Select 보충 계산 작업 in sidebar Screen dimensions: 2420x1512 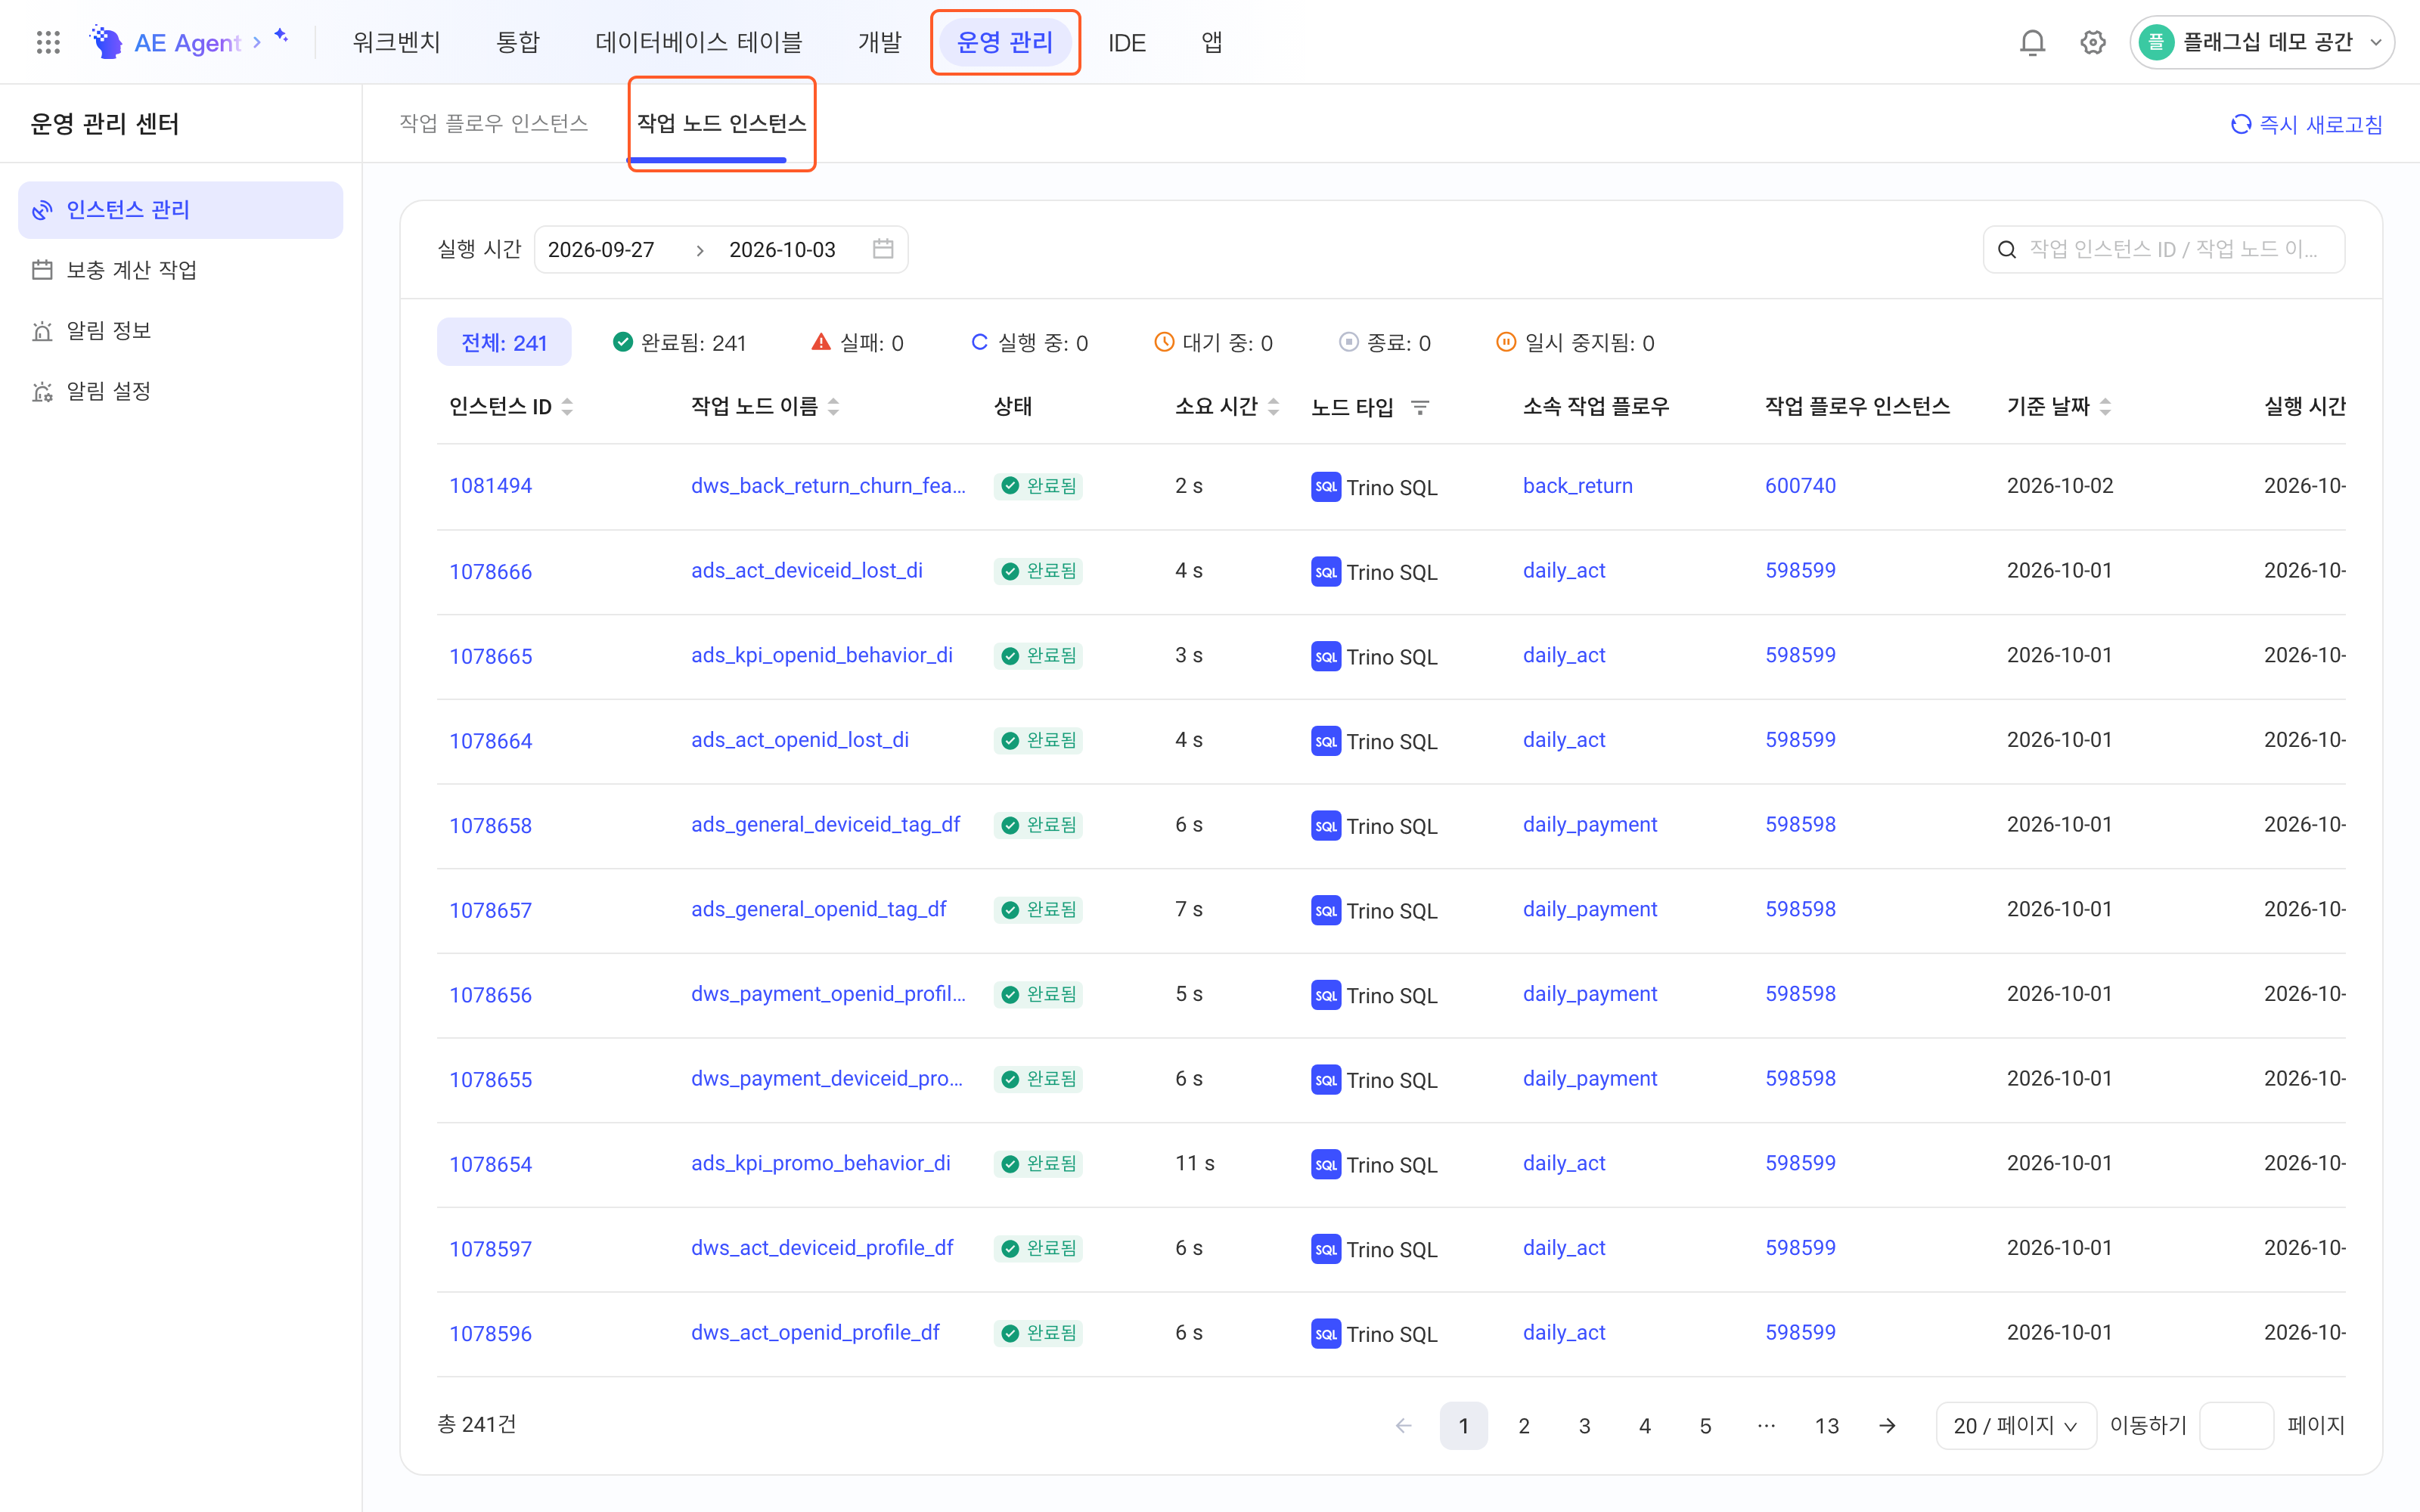180,270
